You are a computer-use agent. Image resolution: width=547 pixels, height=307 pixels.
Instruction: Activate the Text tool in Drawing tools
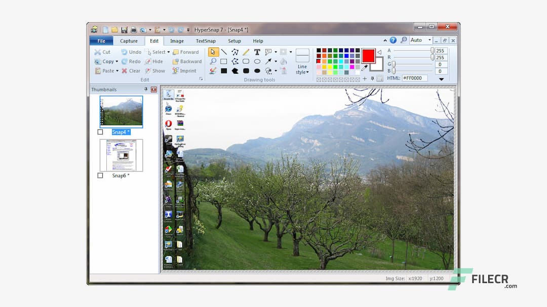258,52
